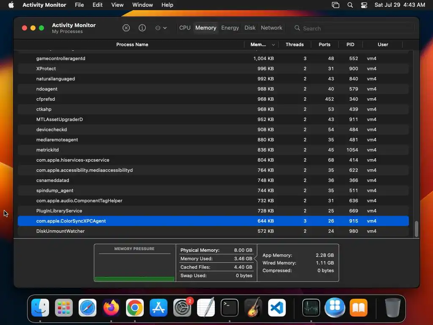The image size is (433, 325).
Task: Open Launchpad from the Dock
Action: click(x=64, y=308)
